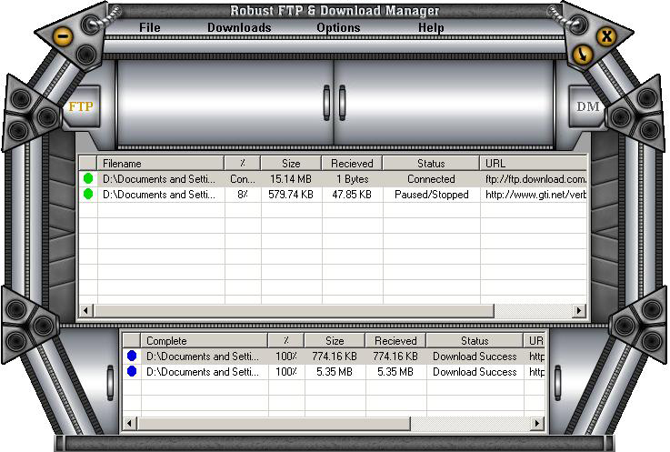Screen dimensions: 670x452
Task: Open the Downloads menu
Action: tap(239, 28)
